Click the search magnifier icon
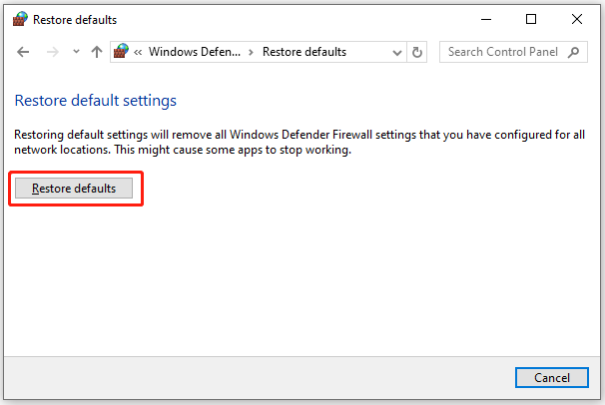The width and height of the screenshot is (605, 405). pyautogui.click(x=573, y=52)
